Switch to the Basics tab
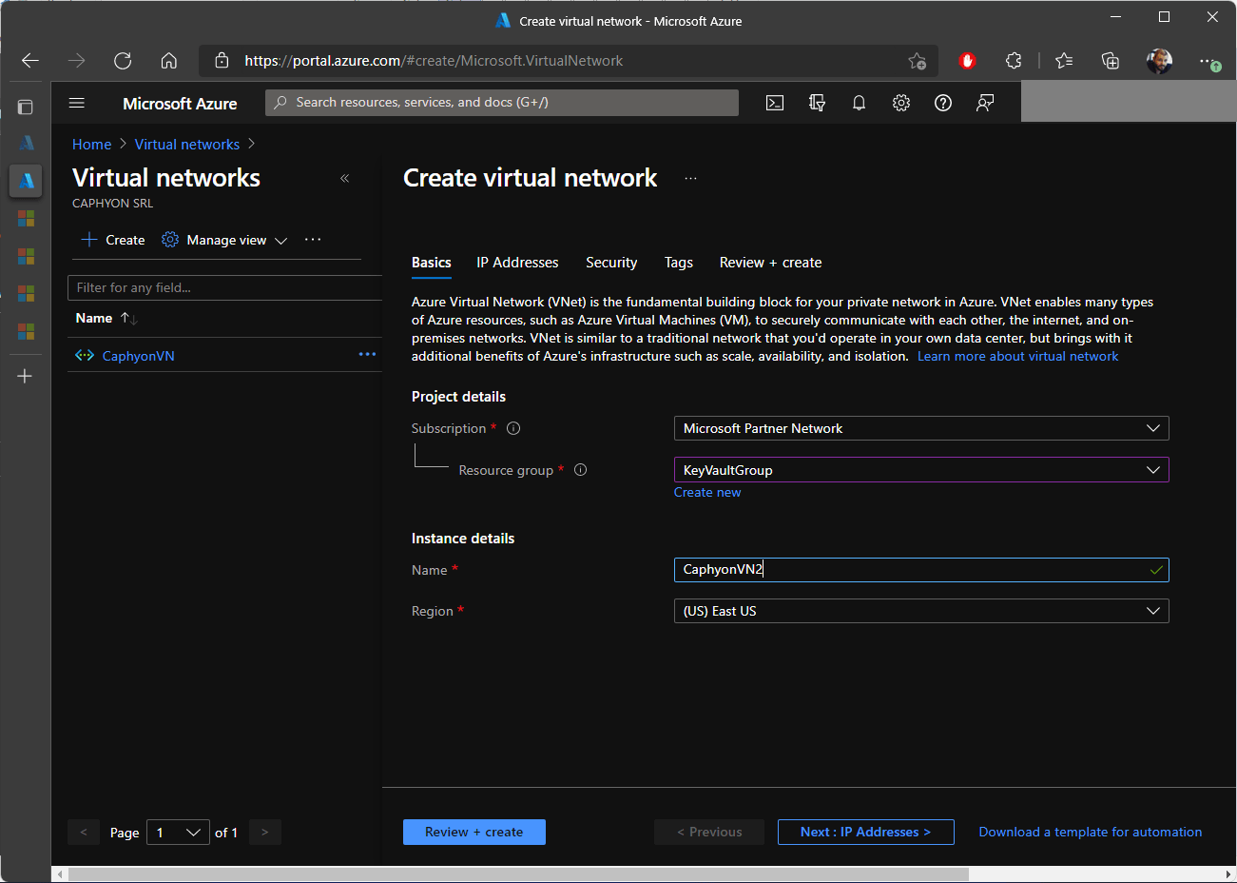The height and width of the screenshot is (883, 1237). [432, 263]
